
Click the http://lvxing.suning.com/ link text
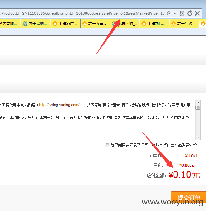(59, 105)
